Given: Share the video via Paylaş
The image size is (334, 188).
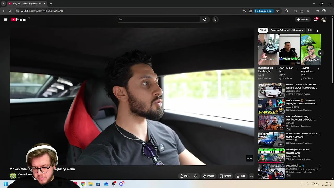Looking at the screenshot, I should [208, 176].
